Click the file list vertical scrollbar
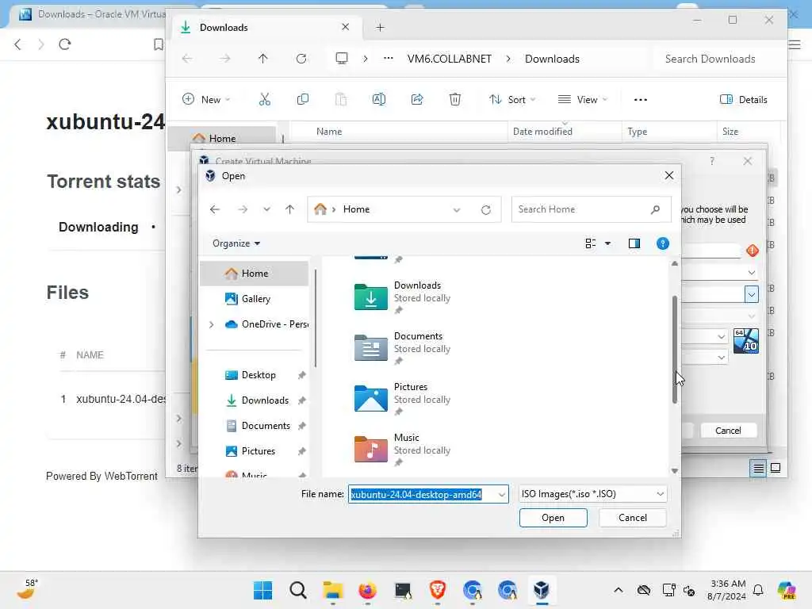The height and width of the screenshot is (609, 812). tap(675, 350)
